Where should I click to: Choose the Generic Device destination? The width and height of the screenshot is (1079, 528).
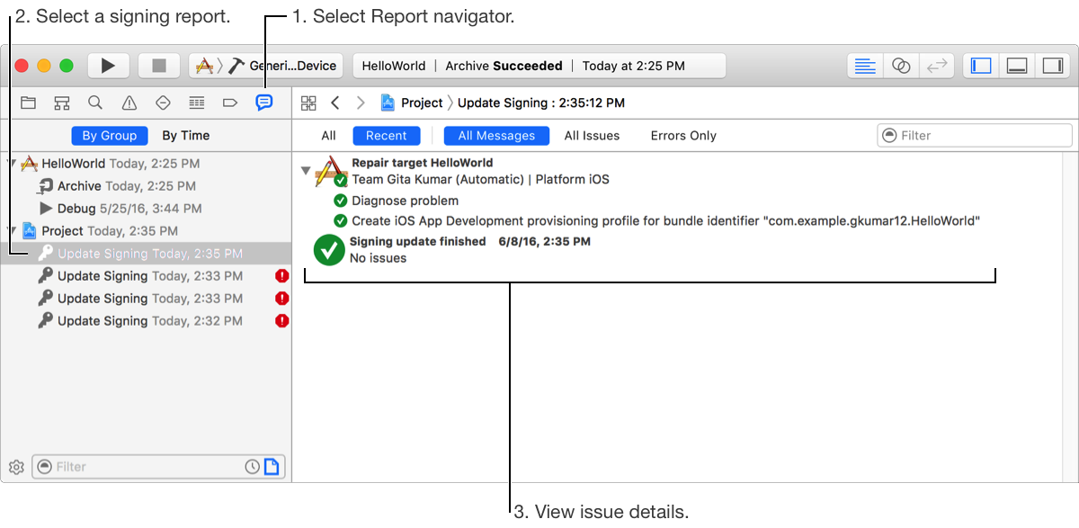tap(284, 66)
